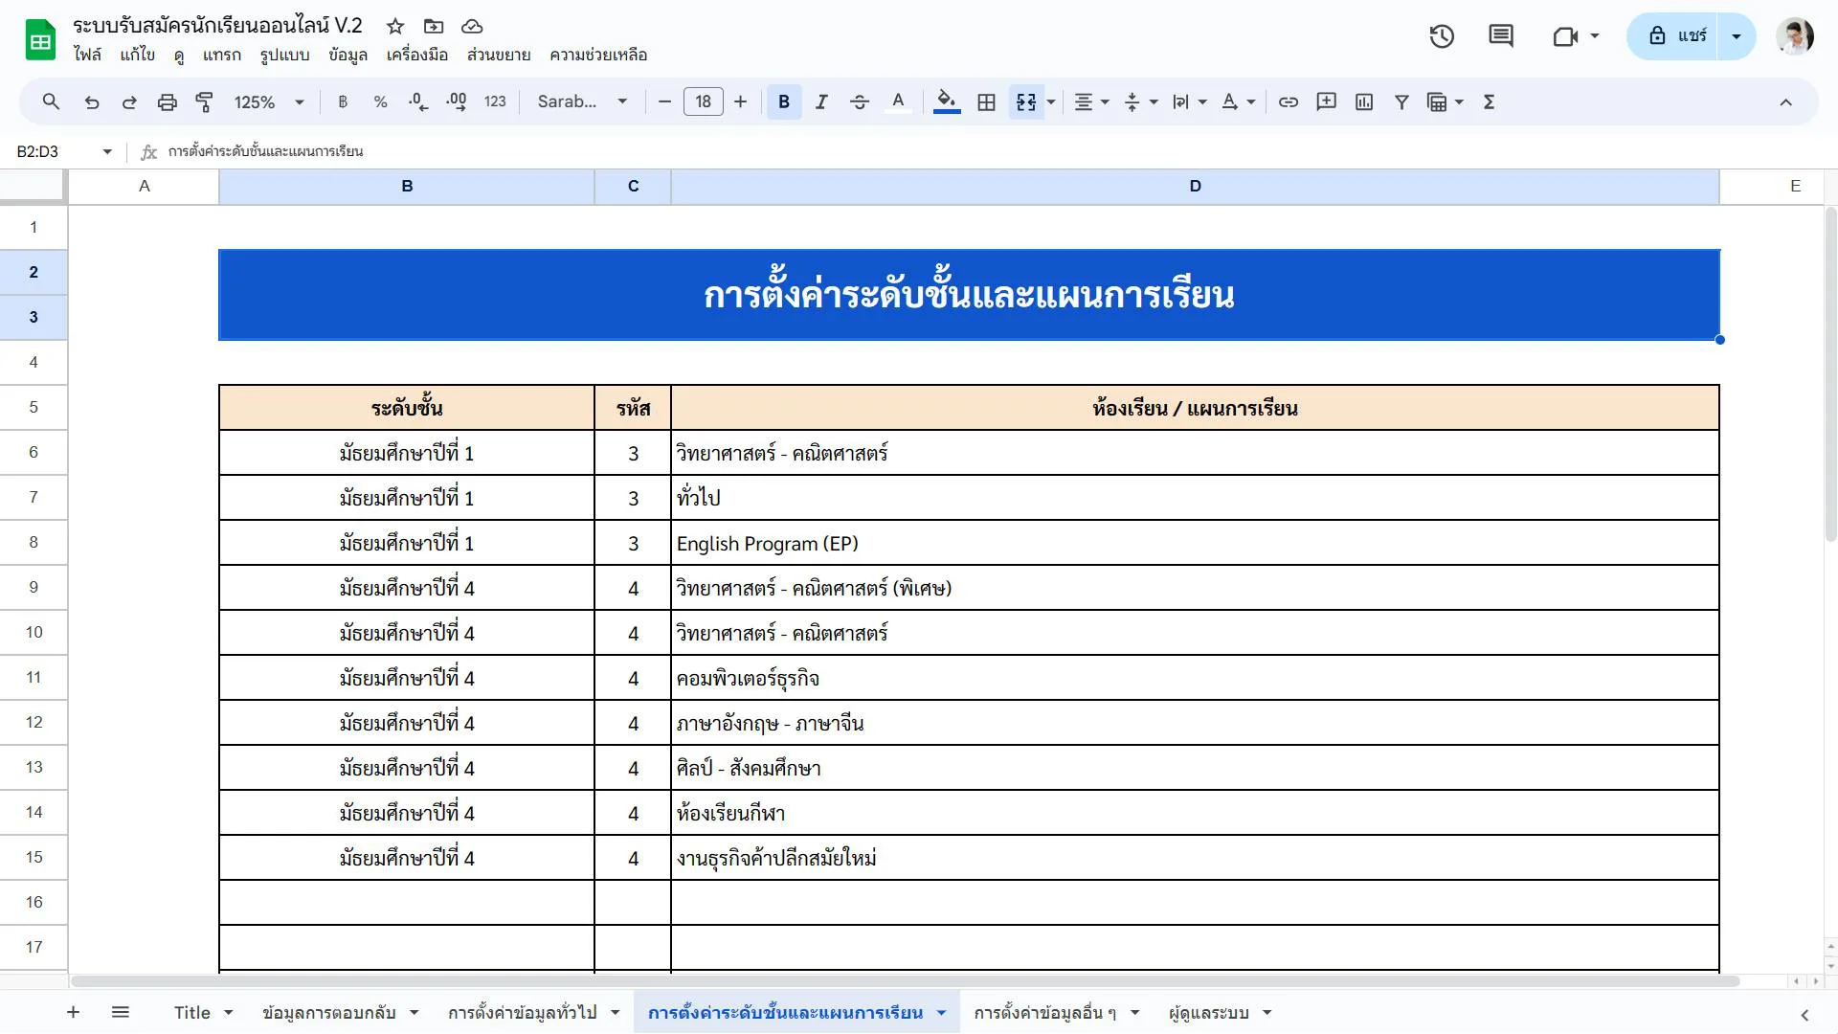Screen dimensions: 1838x1034
Task: Decrease decimal places
Action: tap(418, 101)
